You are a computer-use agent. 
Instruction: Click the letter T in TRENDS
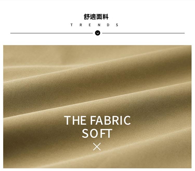coord(71,25)
